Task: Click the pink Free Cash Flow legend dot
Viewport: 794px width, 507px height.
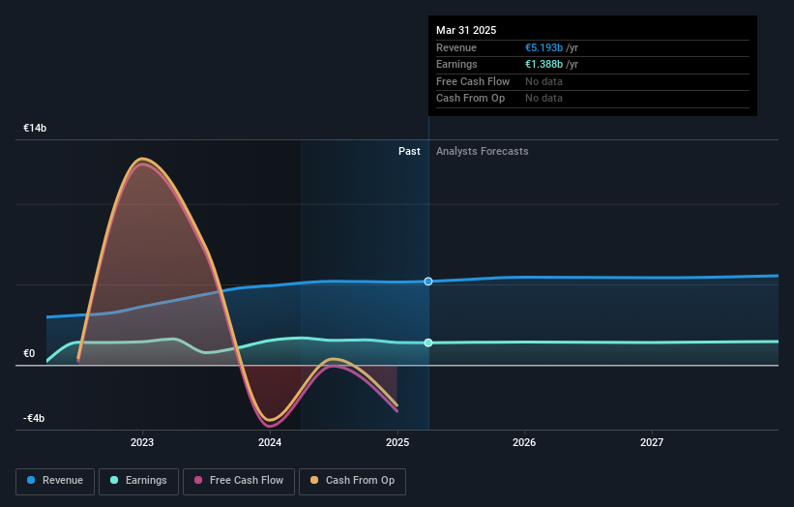Action: coord(198,480)
